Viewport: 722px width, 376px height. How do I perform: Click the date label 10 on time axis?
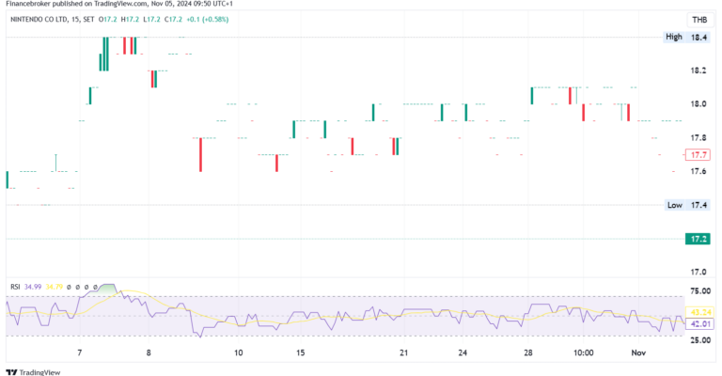click(238, 353)
